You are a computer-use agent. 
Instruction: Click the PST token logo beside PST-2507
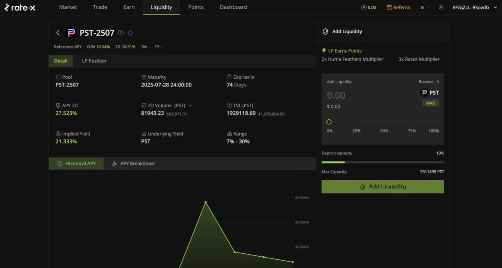(71, 33)
